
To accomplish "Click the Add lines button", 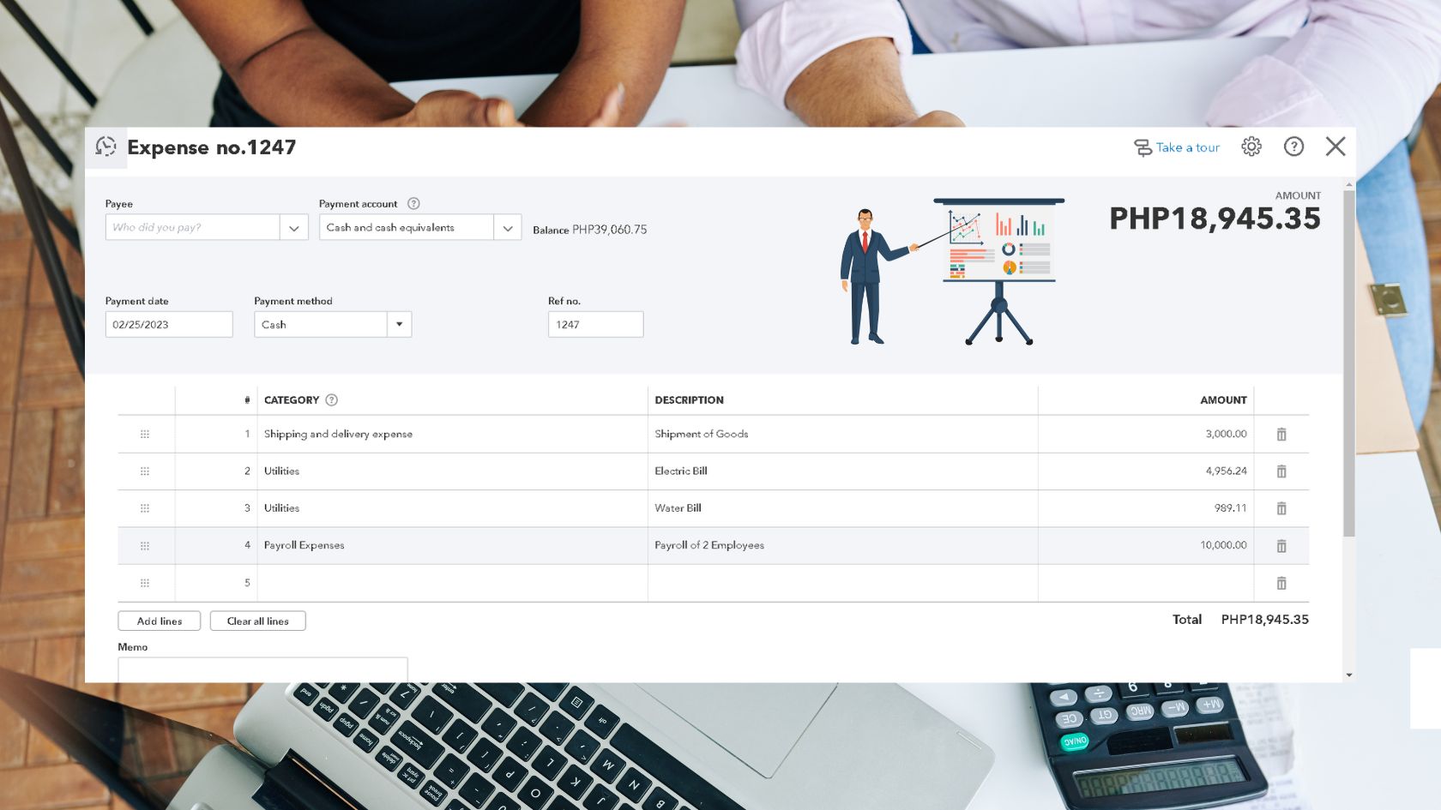I will coord(160,621).
